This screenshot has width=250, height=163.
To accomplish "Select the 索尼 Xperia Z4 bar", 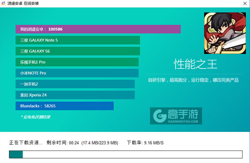I will [75, 95].
